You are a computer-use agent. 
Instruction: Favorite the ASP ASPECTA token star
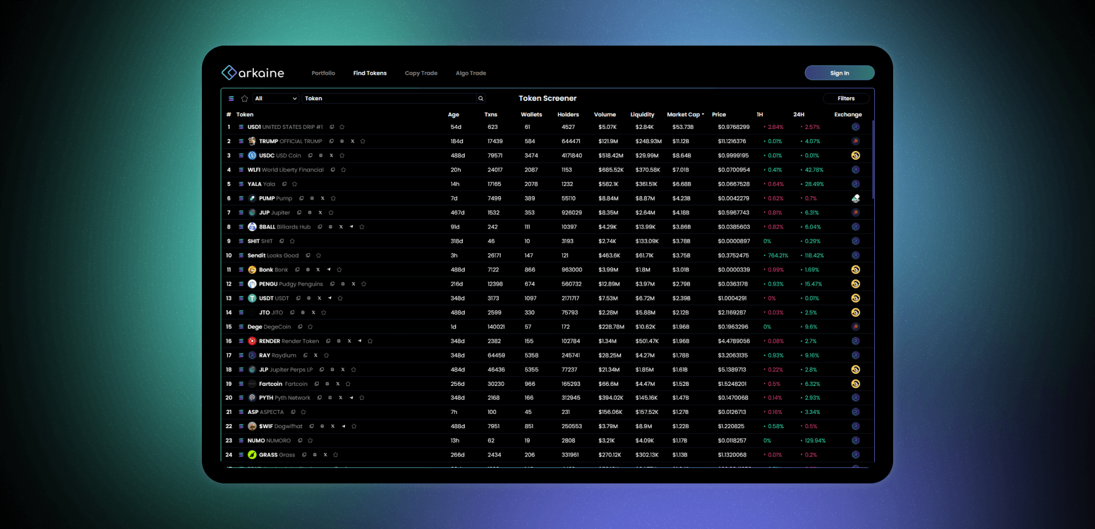tap(303, 412)
